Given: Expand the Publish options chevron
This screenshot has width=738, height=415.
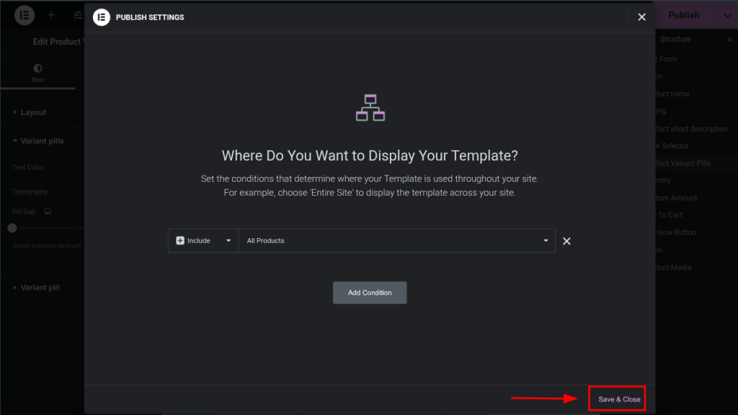Looking at the screenshot, I should (726, 15).
